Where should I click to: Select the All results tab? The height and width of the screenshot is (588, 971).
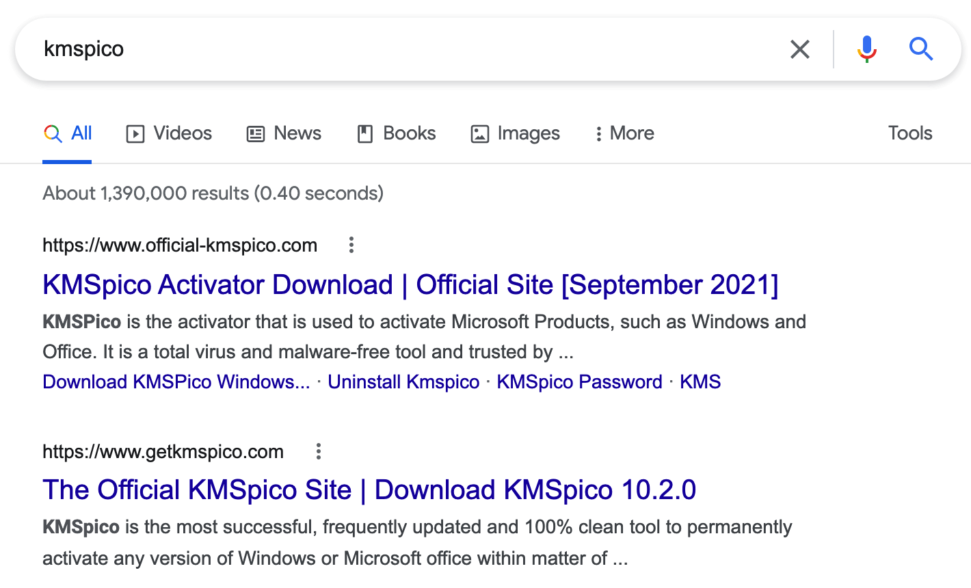(x=68, y=133)
